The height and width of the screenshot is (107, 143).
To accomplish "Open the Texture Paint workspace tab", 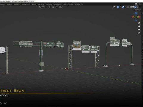I will (26, 4).
